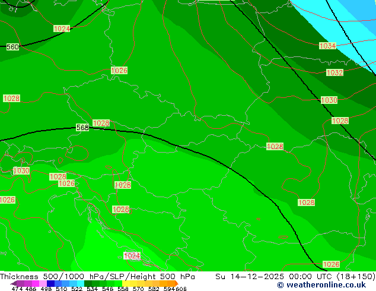Click the orange right arrow of legend

point(177,283)
